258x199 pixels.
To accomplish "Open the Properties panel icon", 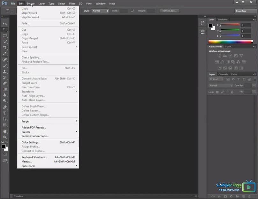I will click(203, 32).
